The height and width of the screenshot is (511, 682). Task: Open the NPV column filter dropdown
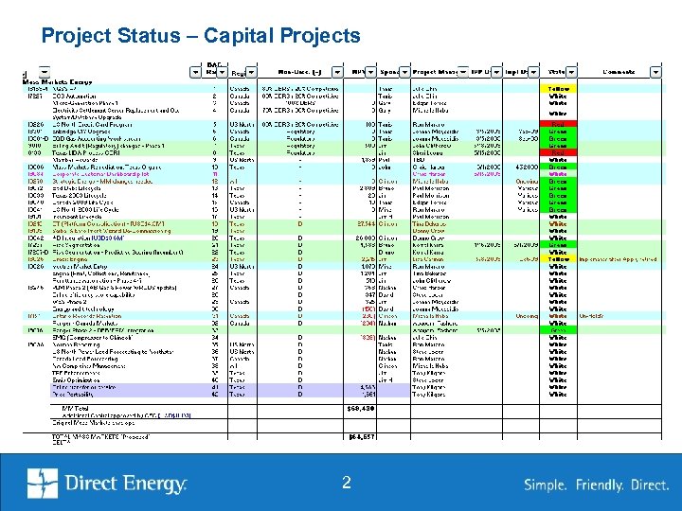pos(370,72)
